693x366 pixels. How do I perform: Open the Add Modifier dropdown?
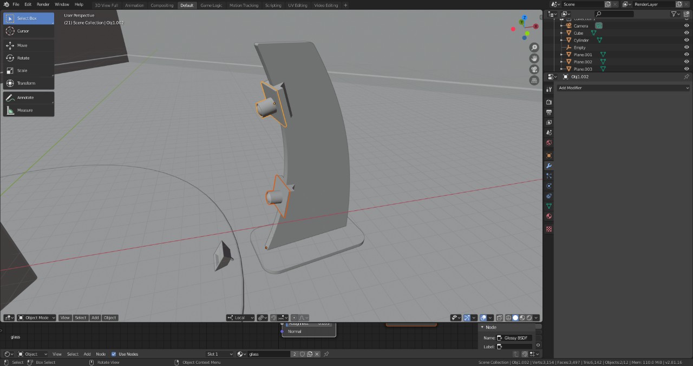(623, 88)
